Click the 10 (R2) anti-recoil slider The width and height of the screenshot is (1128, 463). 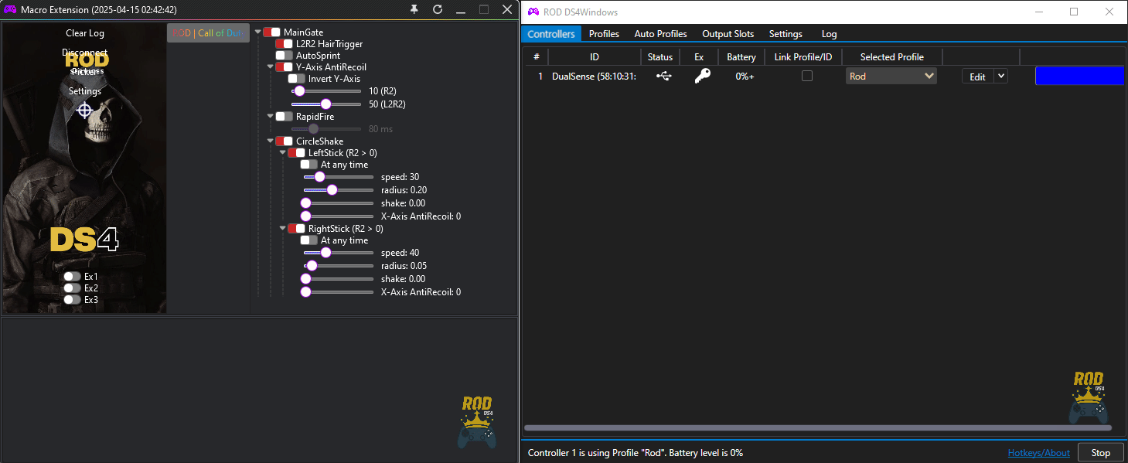point(325,91)
